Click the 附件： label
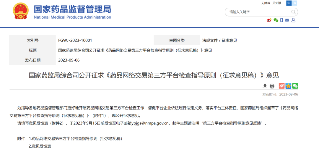 tap(22, 139)
